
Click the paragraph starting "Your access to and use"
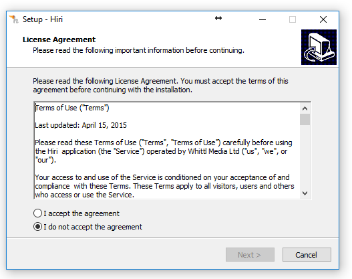pos(164,186)
